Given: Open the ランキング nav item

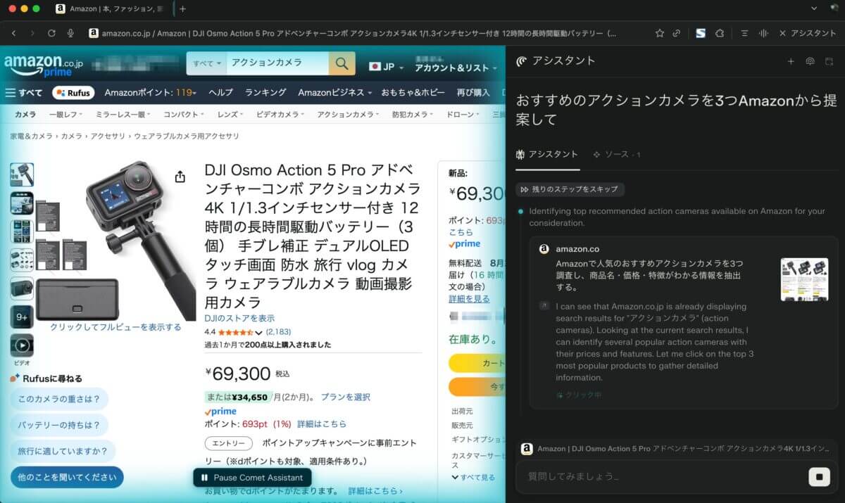Looking at the screenshot, I should coord(265,92).
